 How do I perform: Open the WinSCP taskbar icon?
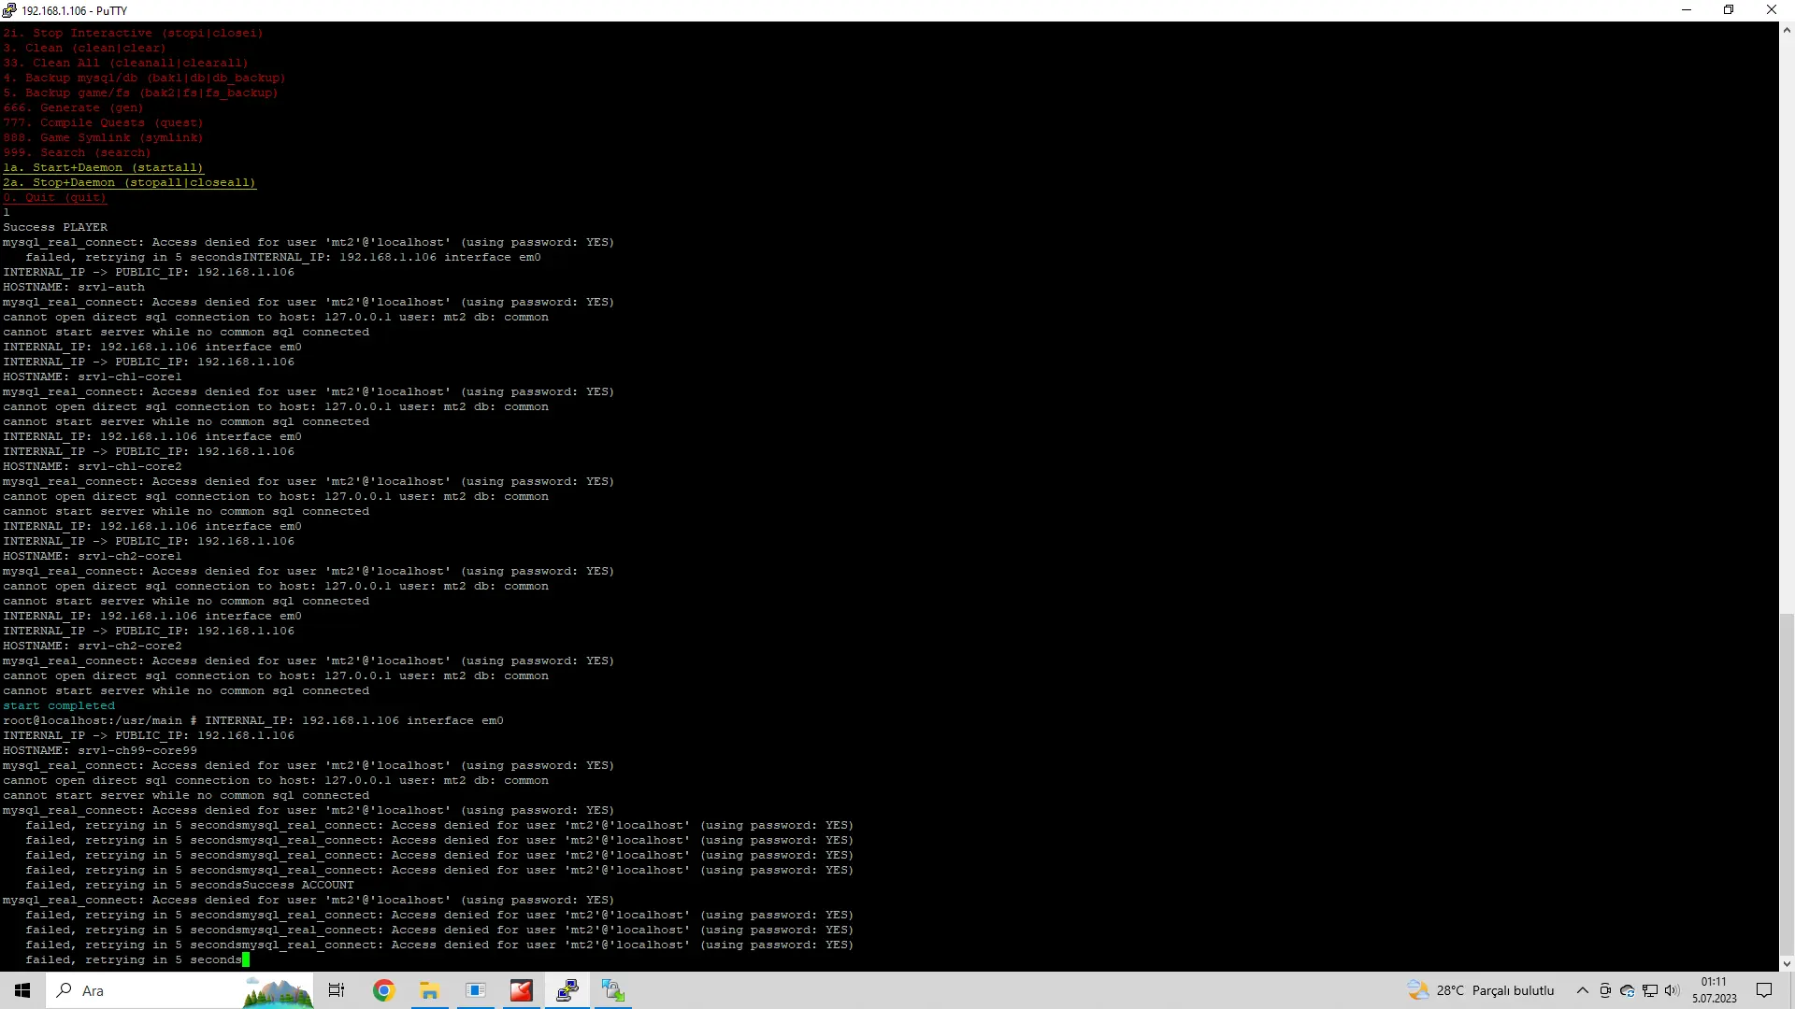tap(613, 990)
